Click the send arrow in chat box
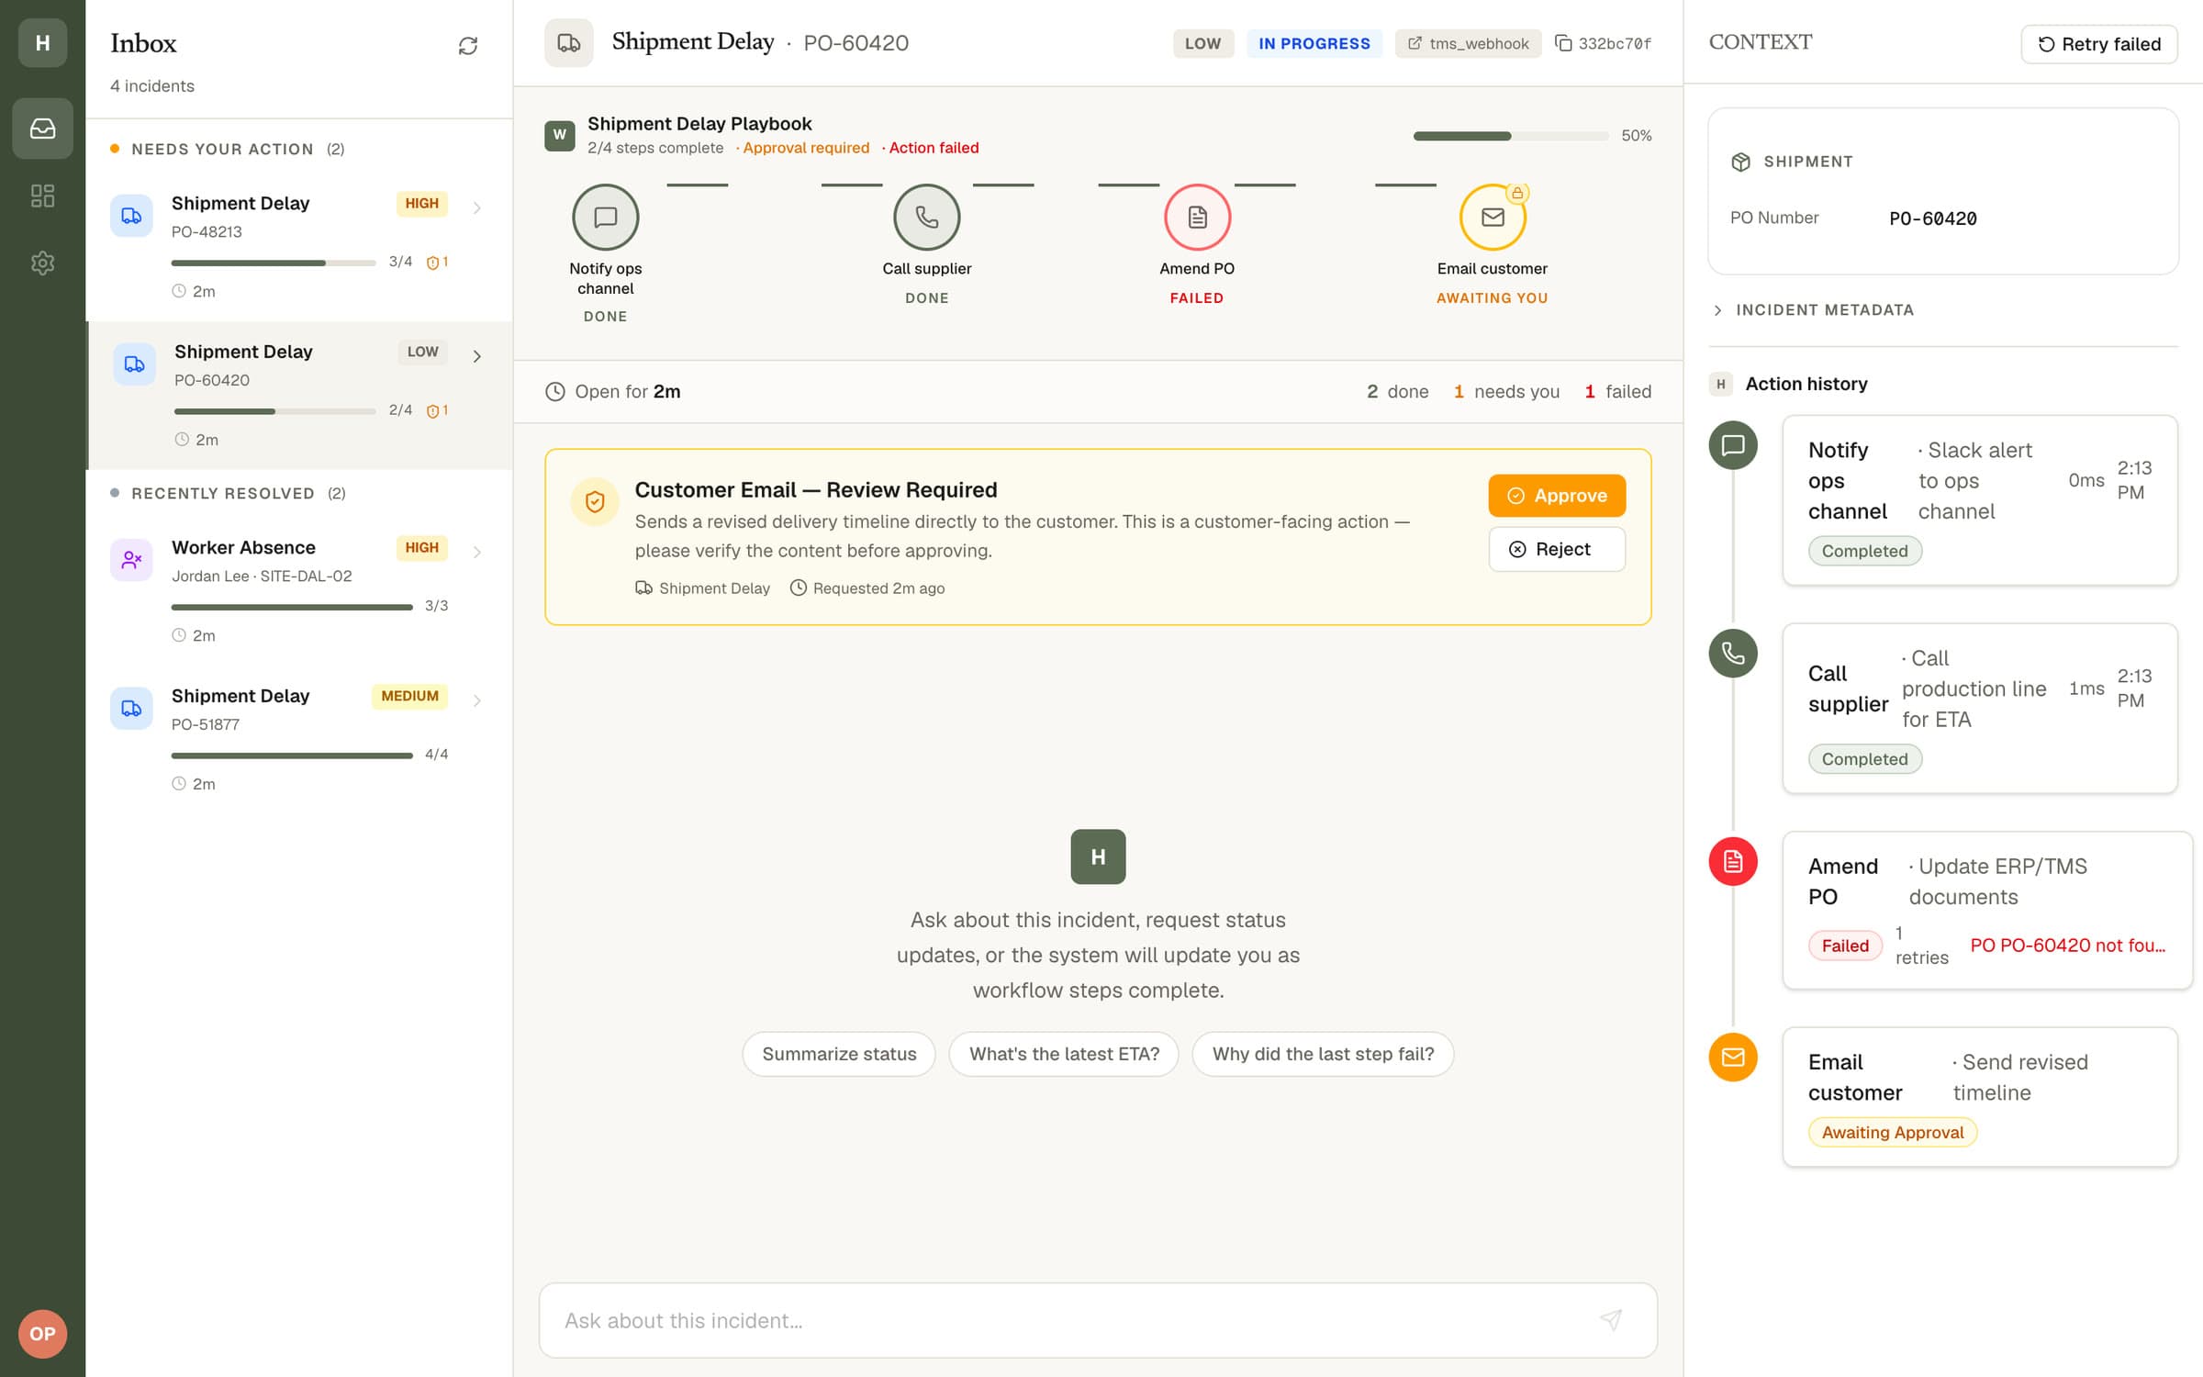 tap(1611, 1320)
